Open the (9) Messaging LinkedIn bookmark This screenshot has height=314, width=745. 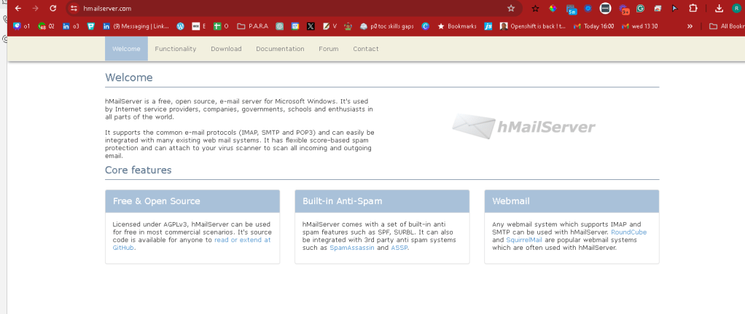[x=136, y=26]
